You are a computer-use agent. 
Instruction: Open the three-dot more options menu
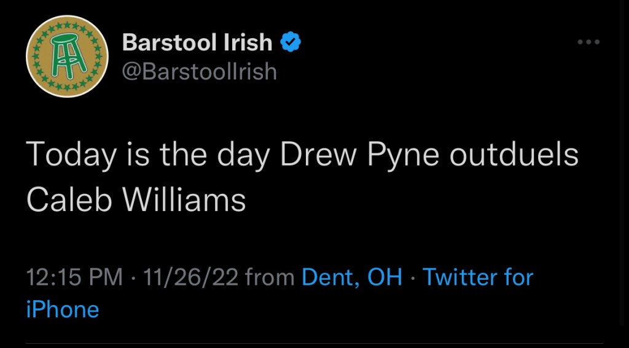(588, 42)
